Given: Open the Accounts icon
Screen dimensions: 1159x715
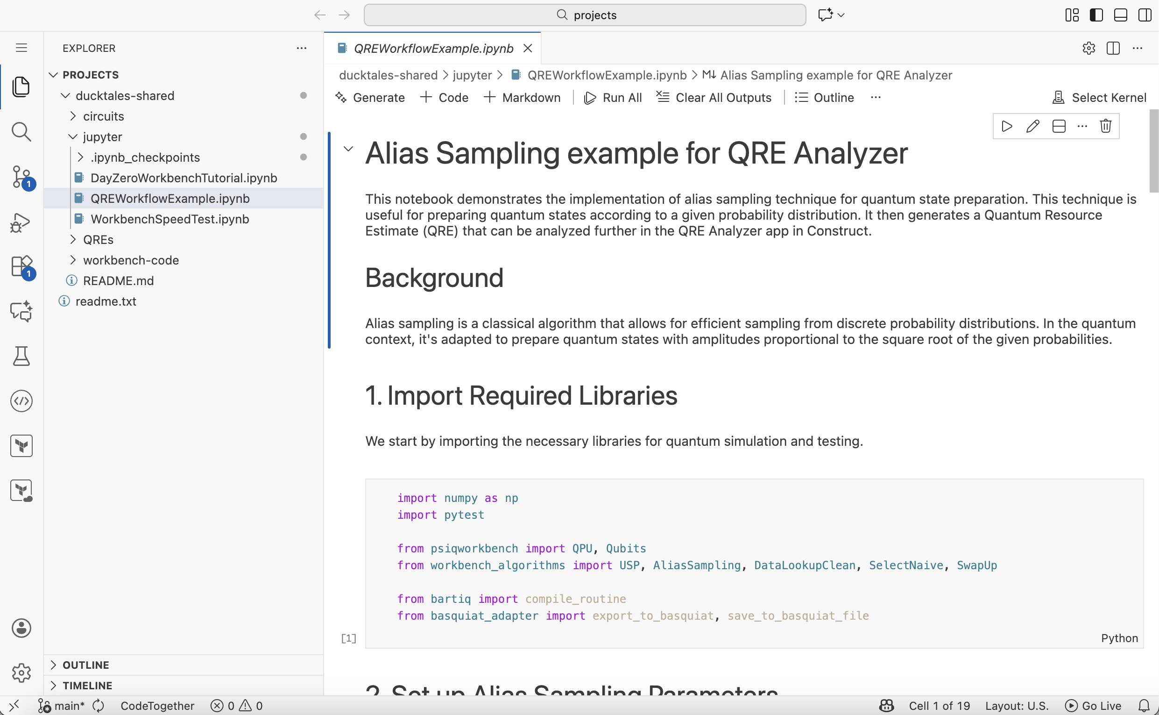Looking at the screenshot, I should click(21, 628).
